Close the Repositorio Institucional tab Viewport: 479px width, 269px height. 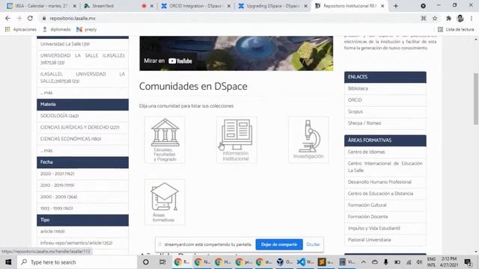[382, 6]
